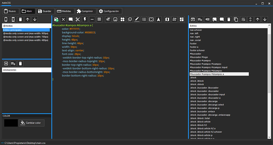Screen dimensions: 273x145
Task: Click the speech bubble with plus icon above Estilos
Action: pyautogui.click(x=215, y=19)
